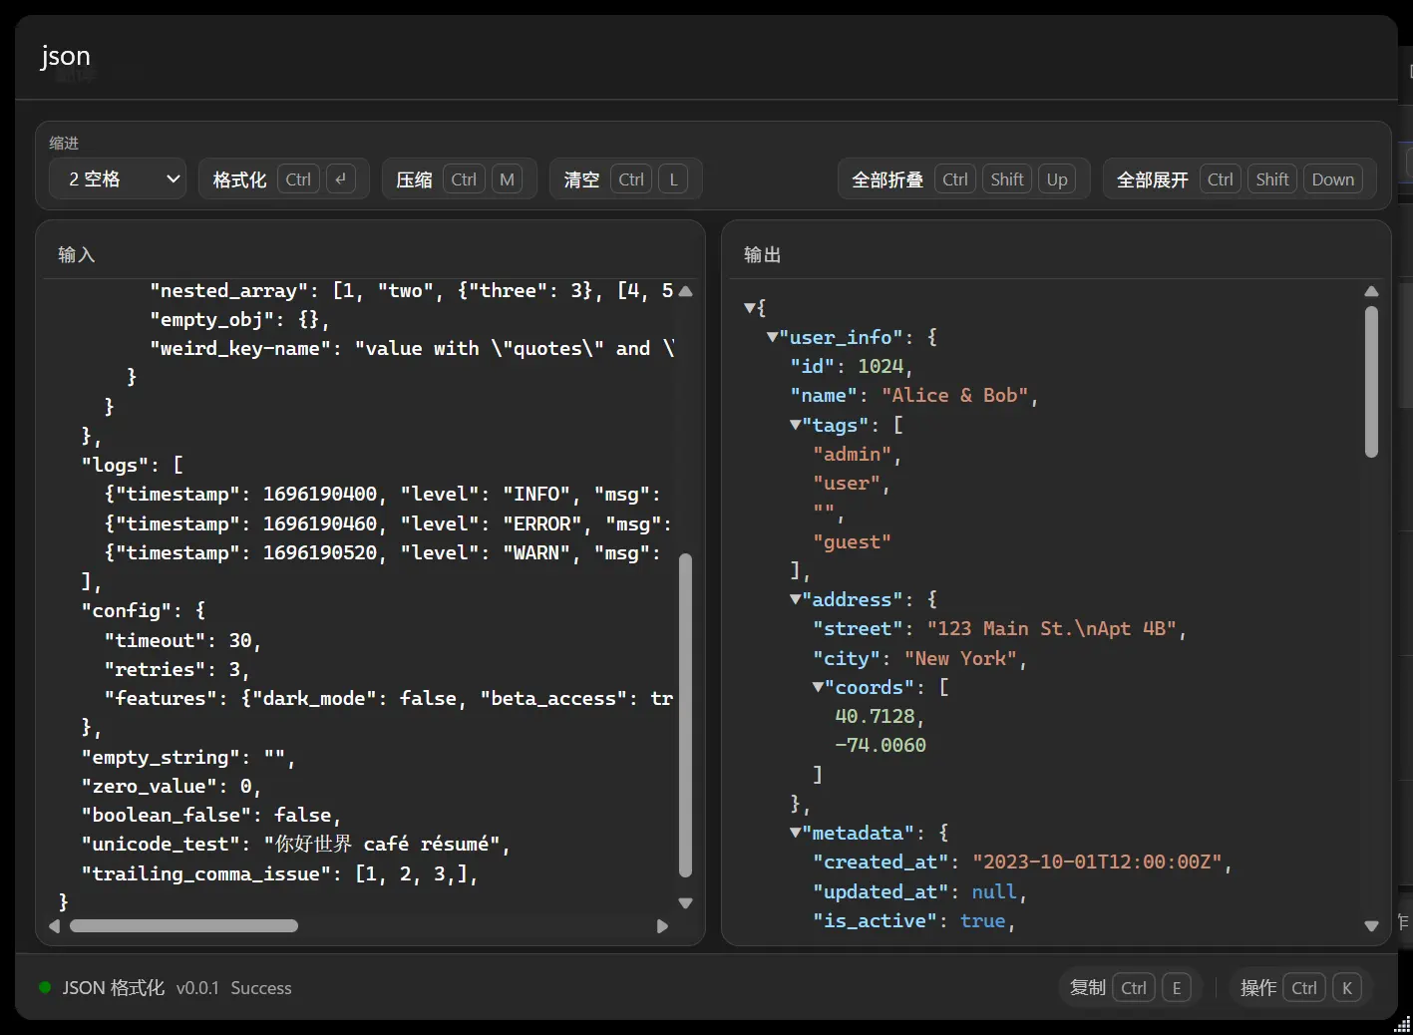Click the "empty_string" line in input
This screenshot has width=1413, height=1035.
(x=187, y=758)
